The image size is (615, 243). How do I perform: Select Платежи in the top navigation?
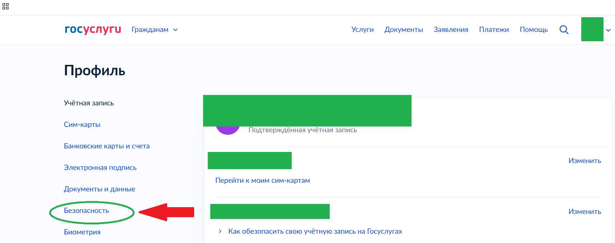coord(494,30)
